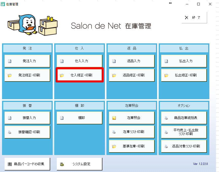
Task: Click the gear icon beside システム設定
Action: coord(62,164)
